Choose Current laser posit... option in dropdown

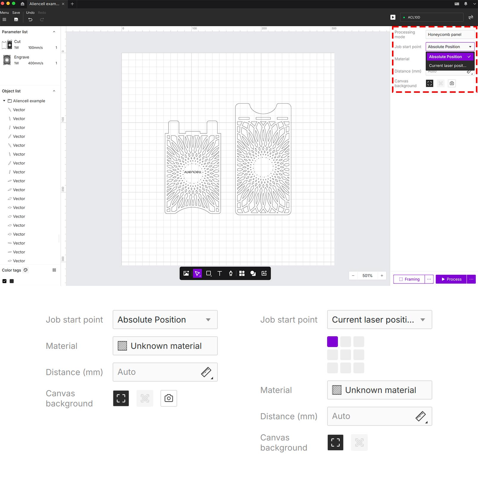click(x=450, y=66)
